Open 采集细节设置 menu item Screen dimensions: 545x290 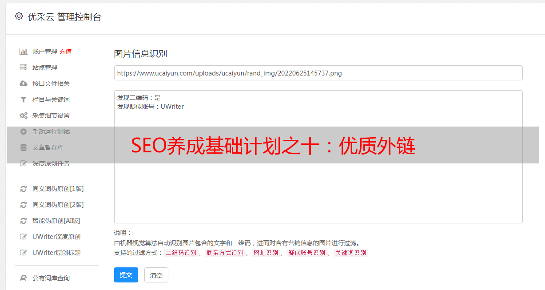click(51, 115)
